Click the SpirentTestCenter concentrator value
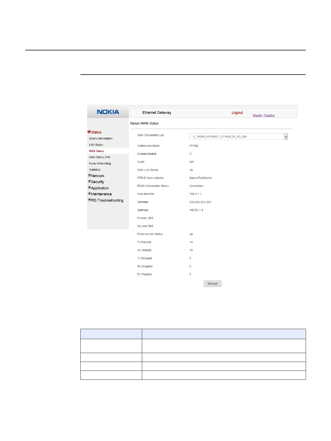Screen dimensions: 331x441 pyautogui.click(x=201, y=178)
